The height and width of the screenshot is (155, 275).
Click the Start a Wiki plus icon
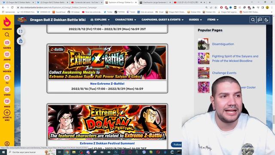tap(7, 113)
